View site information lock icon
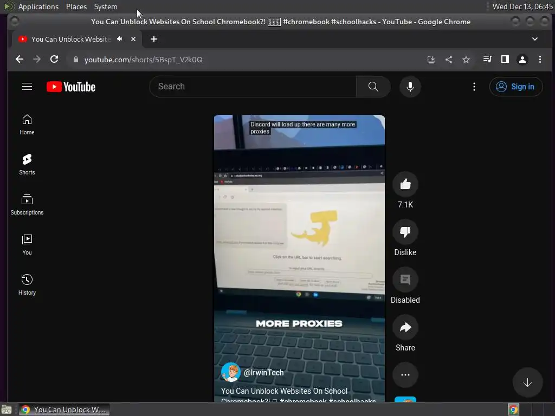Screen dimensions: 555x416 [x=75, y=60]
